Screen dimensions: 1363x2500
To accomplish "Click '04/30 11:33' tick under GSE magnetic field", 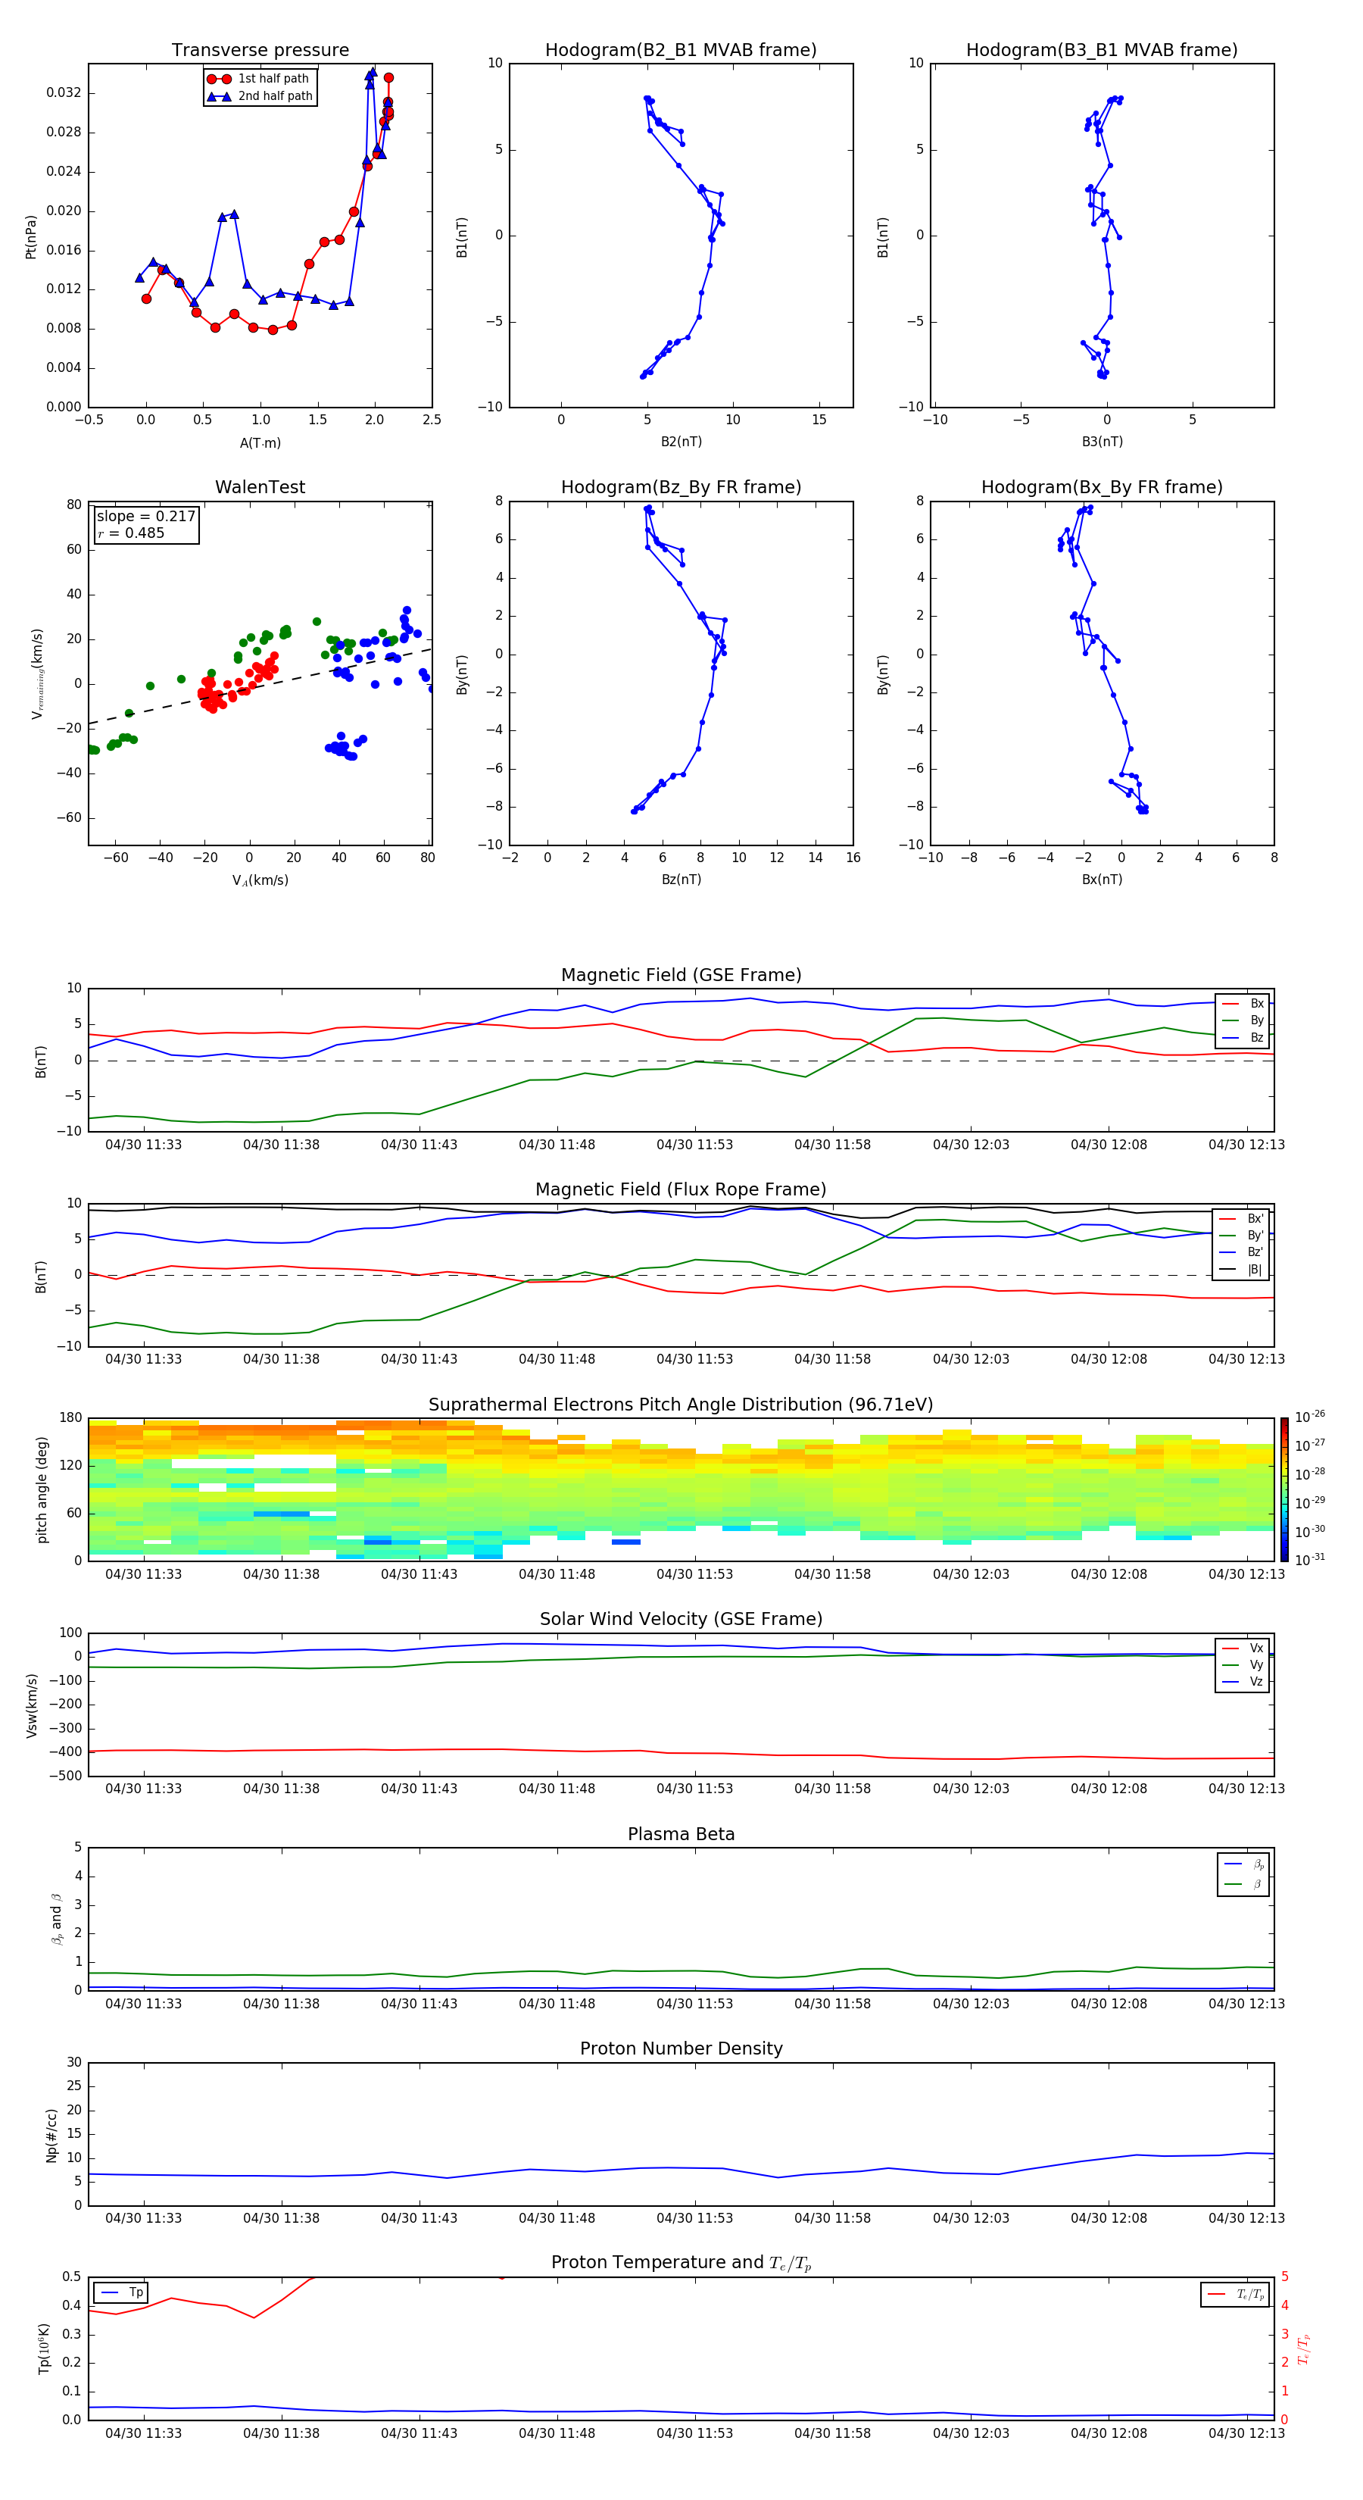I will 144,1145.
